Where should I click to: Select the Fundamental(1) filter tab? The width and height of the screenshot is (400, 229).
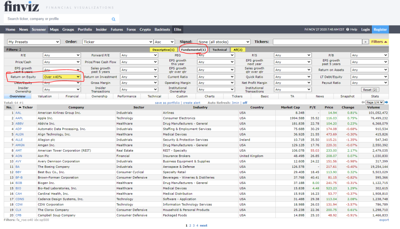[193, 50]
